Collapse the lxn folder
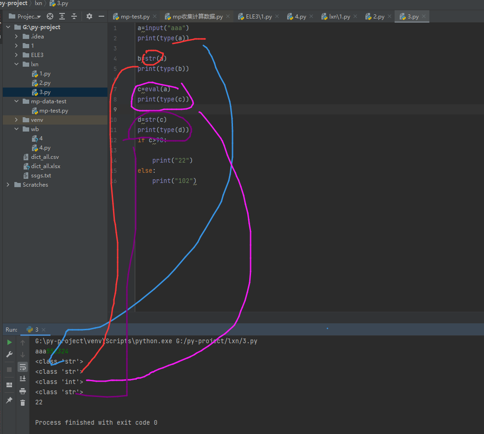 16,64
